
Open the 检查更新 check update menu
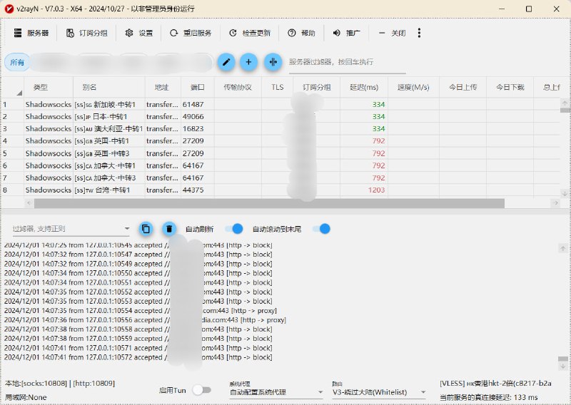249,33
